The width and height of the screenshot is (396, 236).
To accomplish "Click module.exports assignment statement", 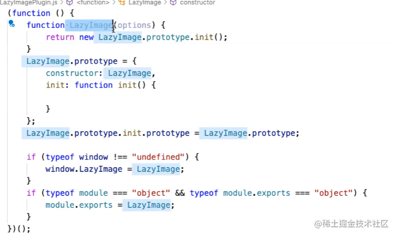I will point(110,205).
